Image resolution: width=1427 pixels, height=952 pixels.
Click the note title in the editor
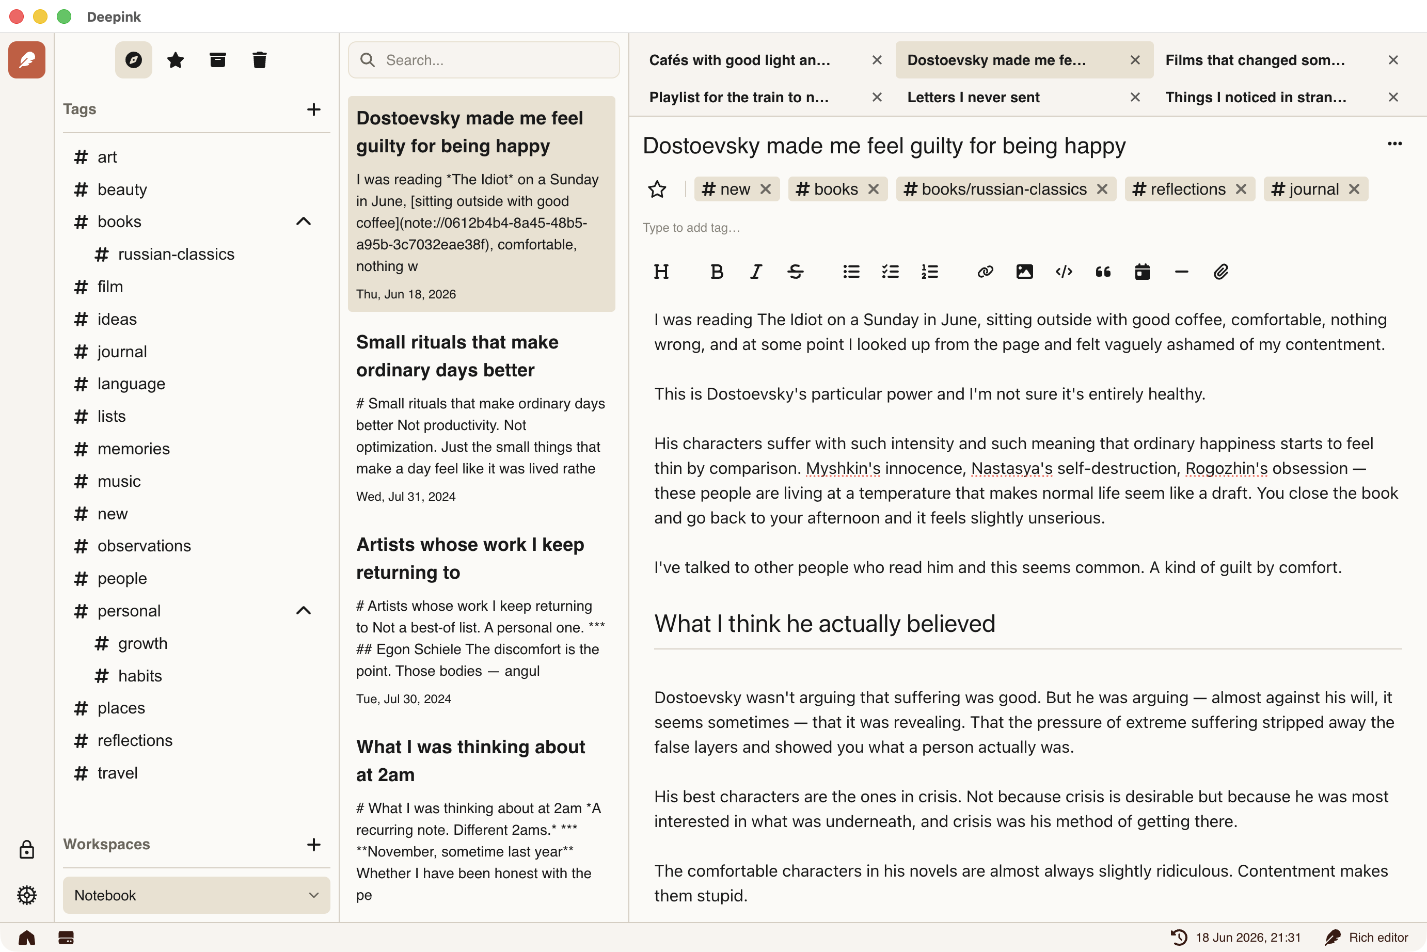884,146
